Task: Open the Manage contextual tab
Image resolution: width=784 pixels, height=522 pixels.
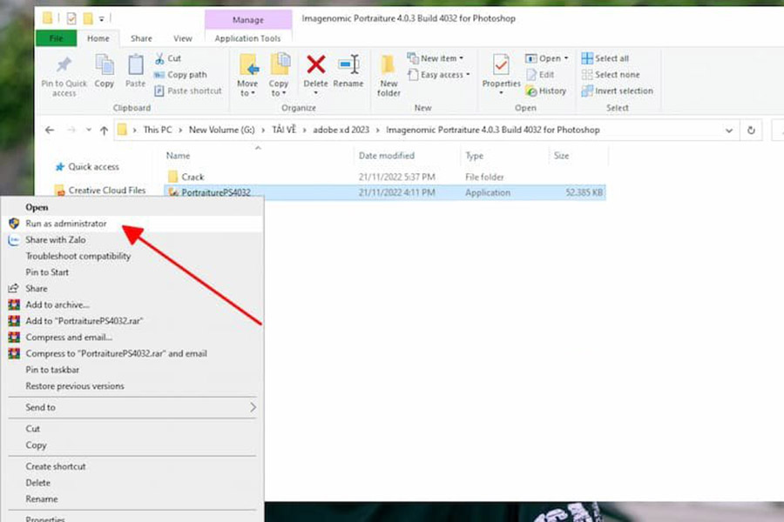Action: tap(248, 20)
